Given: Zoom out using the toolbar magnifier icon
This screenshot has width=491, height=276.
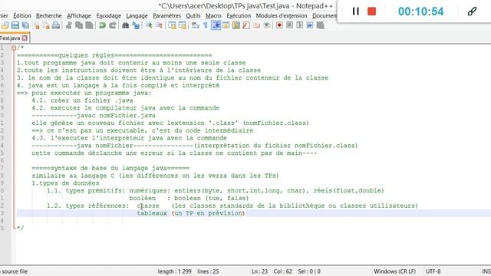Looking at the screenshot, I should pyautogui.click(x=159, y=25).
